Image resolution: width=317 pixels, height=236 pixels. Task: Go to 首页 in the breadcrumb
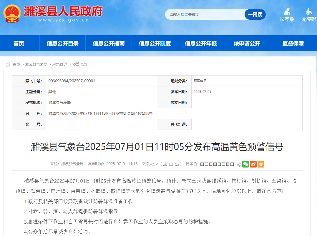16,64
